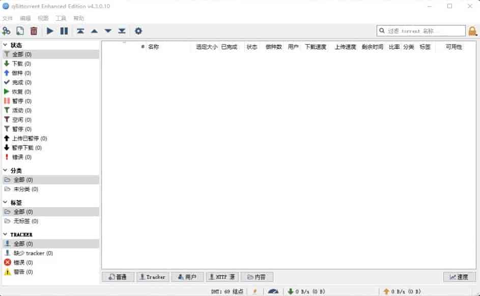Viewport: 480px width, 296px height.
Task: Collapse the 分类 section chevron
Action: pos(5,170)
